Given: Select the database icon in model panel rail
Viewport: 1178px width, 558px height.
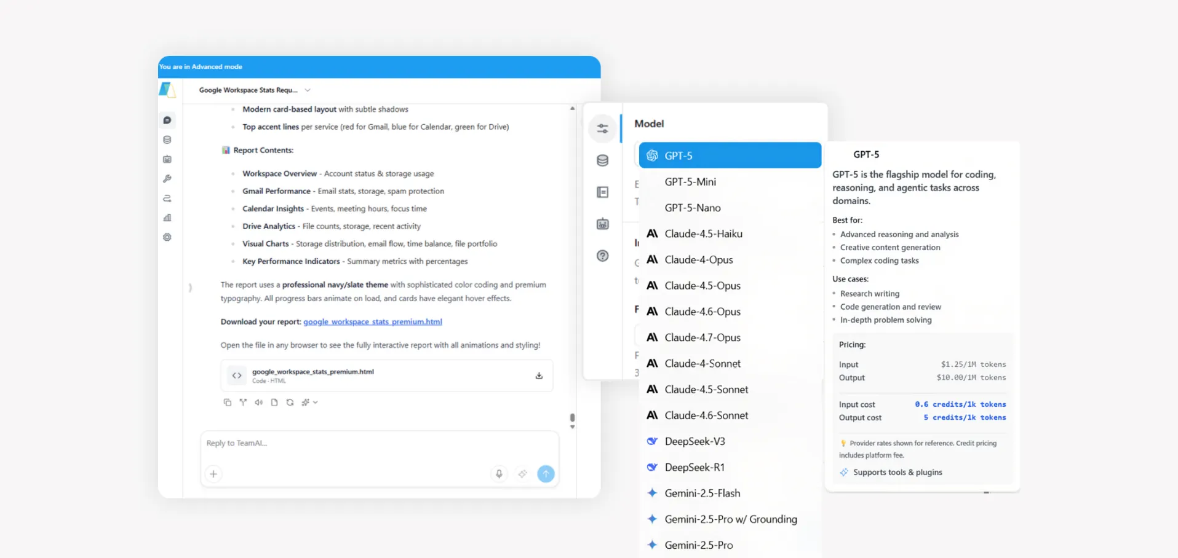Looking at the screenshot, I should click(x=603, y=160).
